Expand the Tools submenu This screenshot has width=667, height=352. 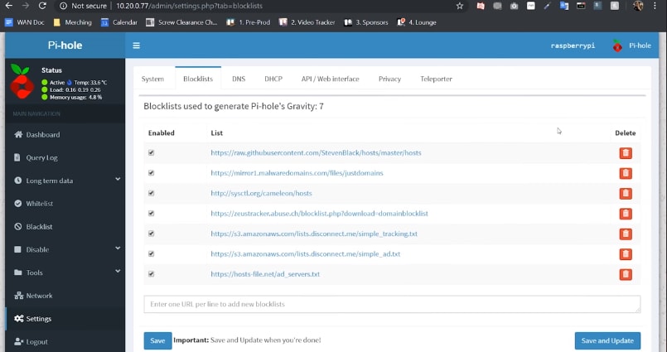[x=65, y=272]
